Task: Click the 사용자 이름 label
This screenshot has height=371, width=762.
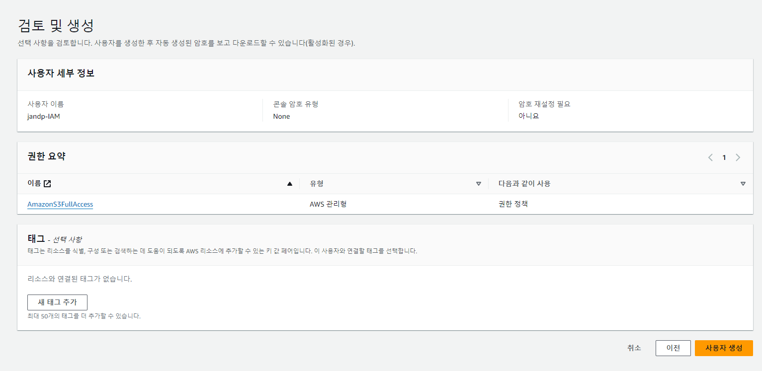Action: pos(46,104)
